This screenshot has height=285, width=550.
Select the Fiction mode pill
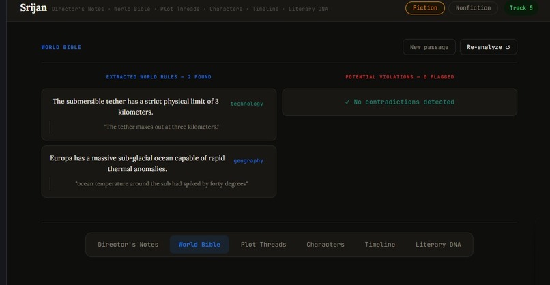424,8
